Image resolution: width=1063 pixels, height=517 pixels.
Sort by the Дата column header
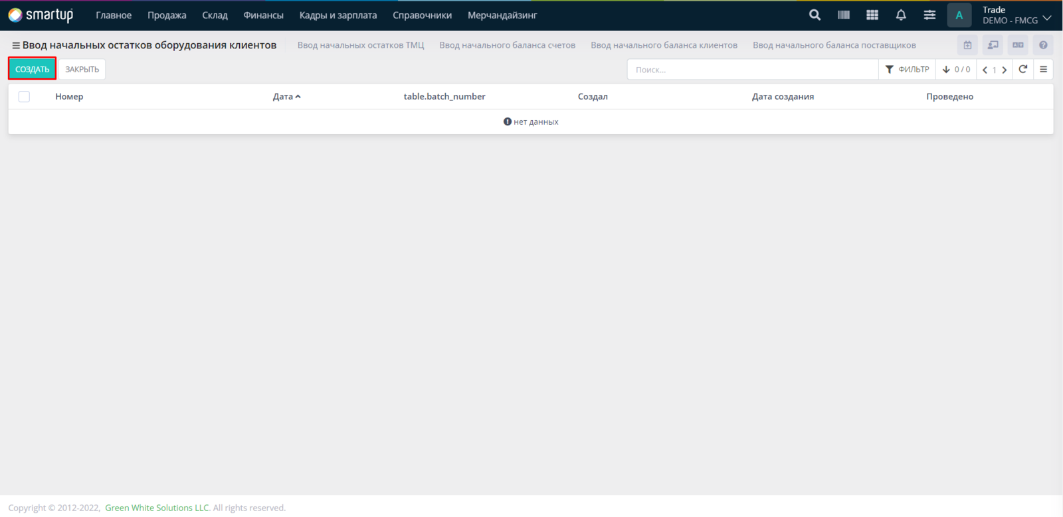tap(286, 96)
